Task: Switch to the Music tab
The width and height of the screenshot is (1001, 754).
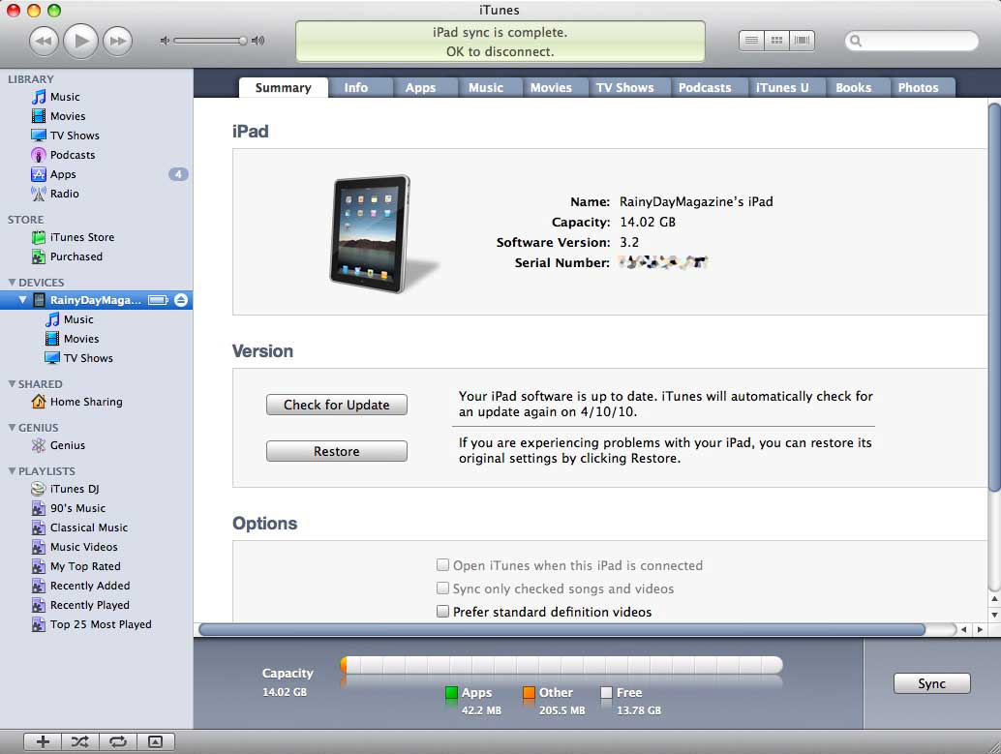Action: [486, 87]
